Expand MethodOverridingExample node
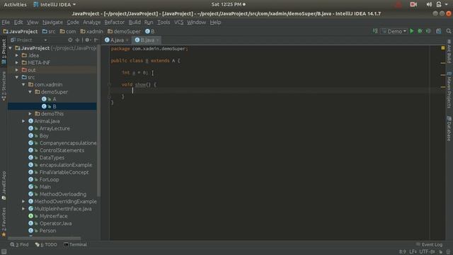453x255 pixels. 23,201
